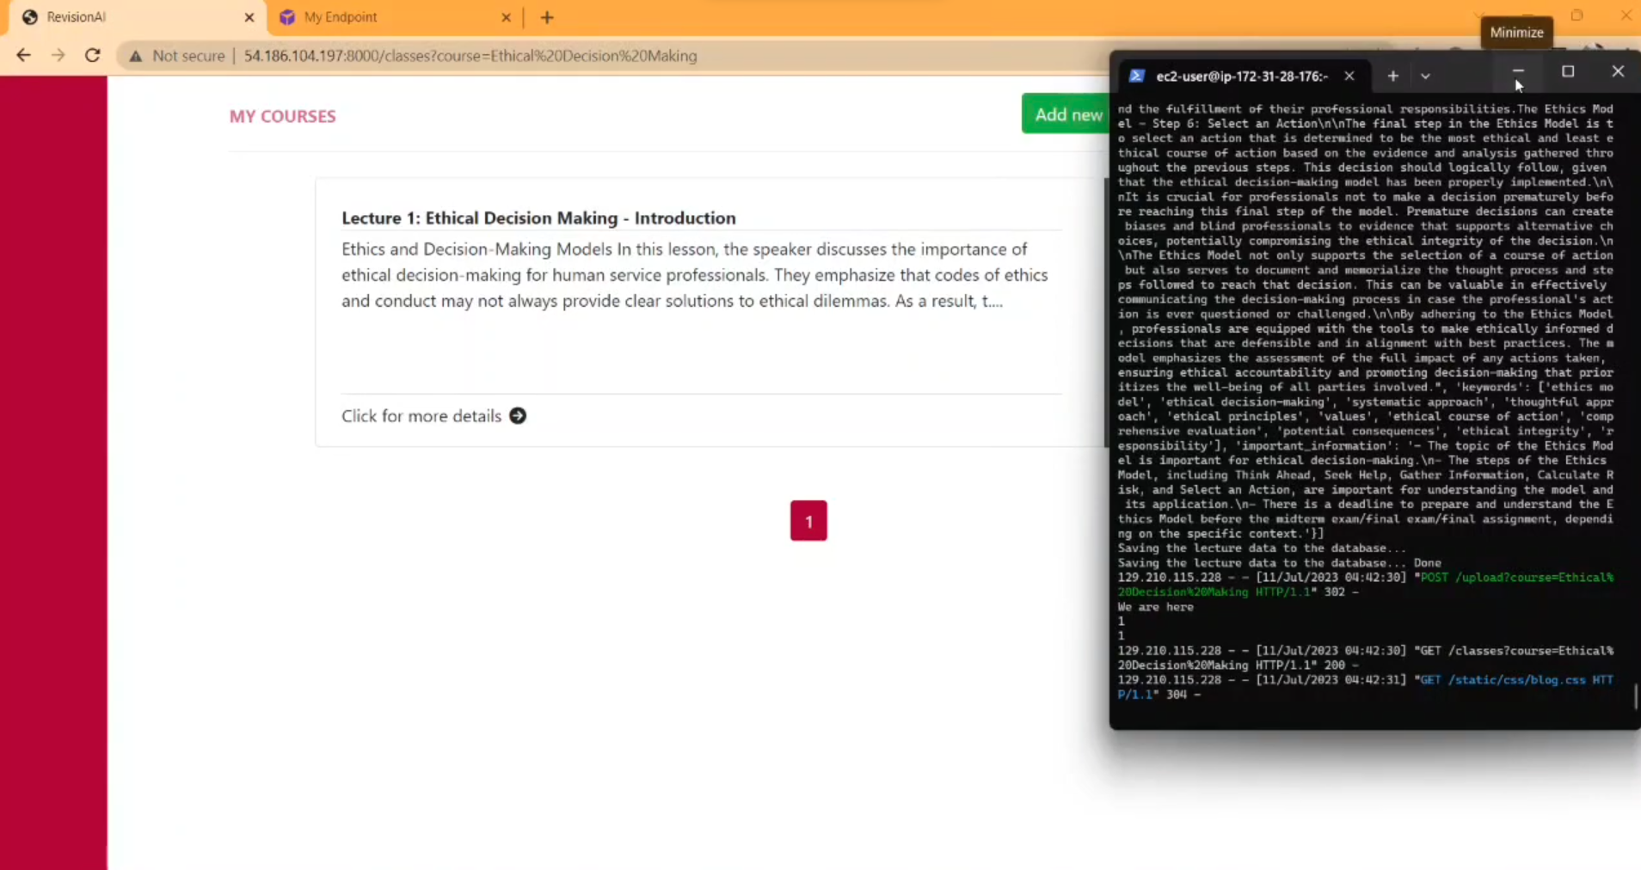The width and height of the screenshot is (1641, 870).
Task: Click the browser forward arrow
Action: pyautogui.click(x=58, y=56)
